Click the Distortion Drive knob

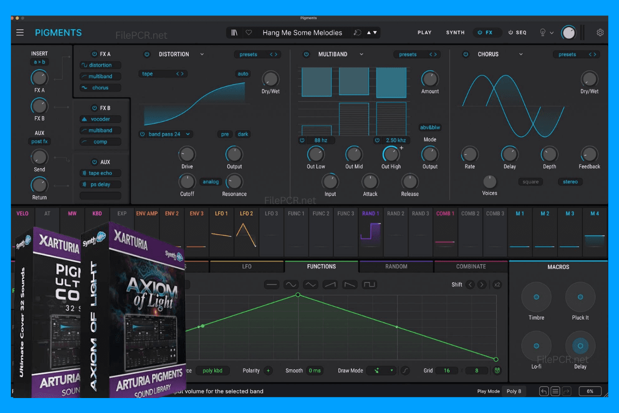click(x=187, y=154)
